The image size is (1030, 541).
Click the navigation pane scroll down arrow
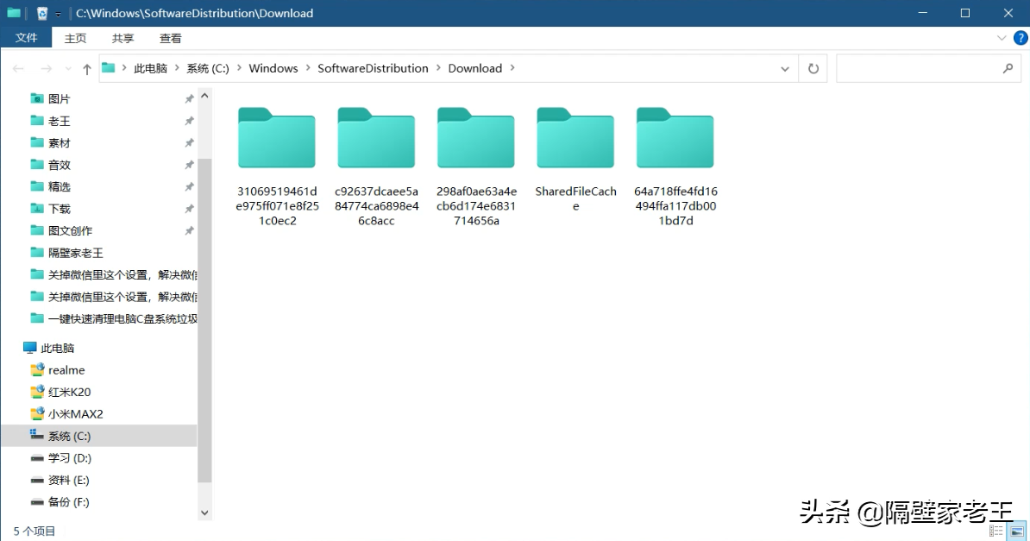[204, 513]
